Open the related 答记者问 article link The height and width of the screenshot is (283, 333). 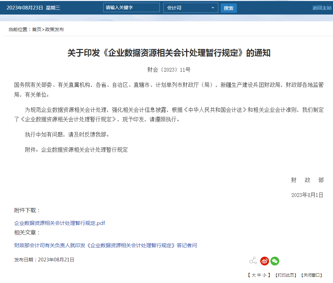(105, 246)
